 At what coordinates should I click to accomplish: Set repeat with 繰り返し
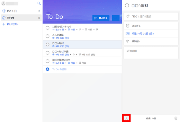click(151, 41)
